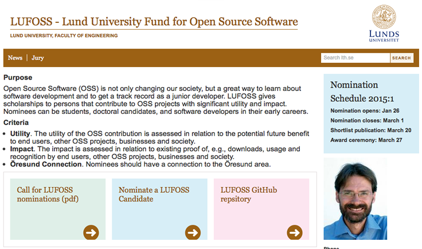Click the Purpose section heading
Screen dimensions: 422x249
click(x=18, y=77)
